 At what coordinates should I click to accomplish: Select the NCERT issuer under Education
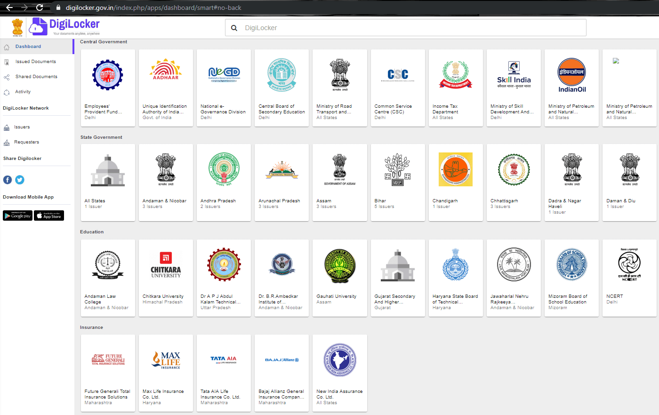[x=629, y=278]
